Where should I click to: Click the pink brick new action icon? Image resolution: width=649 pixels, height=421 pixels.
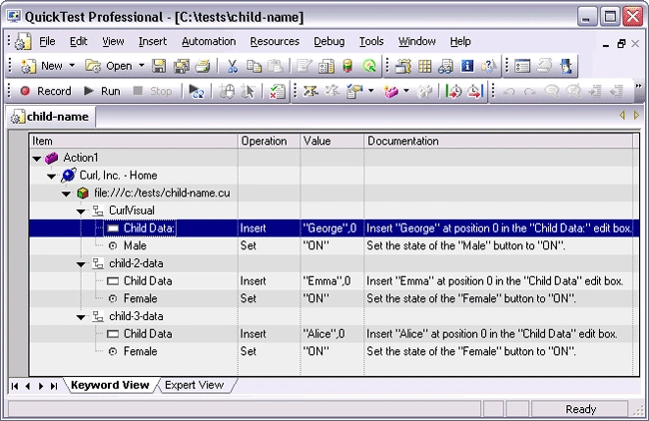pos(390,91)
